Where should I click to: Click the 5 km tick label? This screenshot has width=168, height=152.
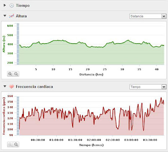click(x=36, y=69)
